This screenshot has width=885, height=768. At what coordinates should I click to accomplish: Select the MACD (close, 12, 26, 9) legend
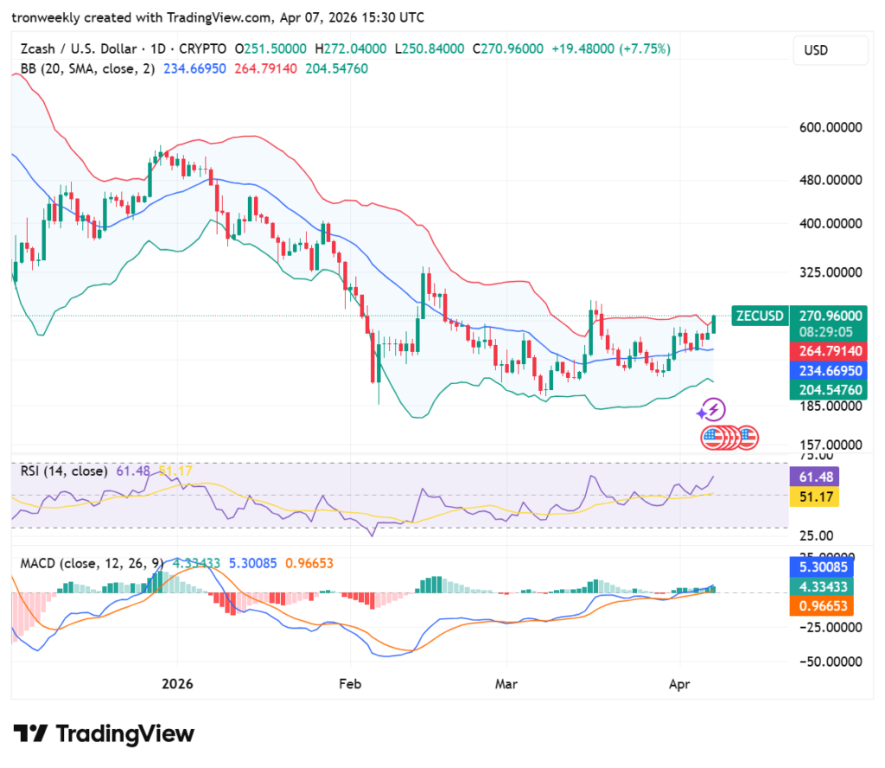[x=91, y=563]
